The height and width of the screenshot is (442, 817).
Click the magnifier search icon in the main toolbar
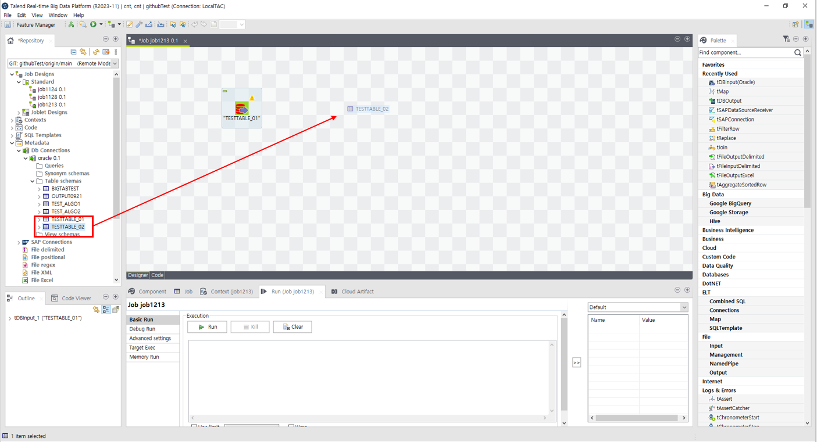tap(83, 24)
